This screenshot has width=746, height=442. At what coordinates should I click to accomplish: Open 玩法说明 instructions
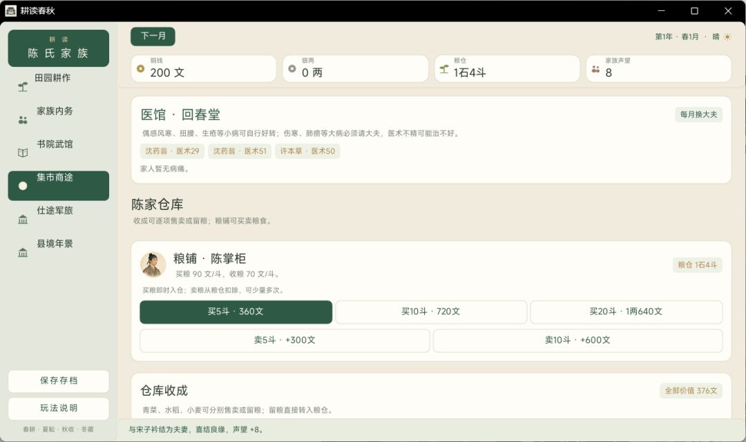(59, 408)
